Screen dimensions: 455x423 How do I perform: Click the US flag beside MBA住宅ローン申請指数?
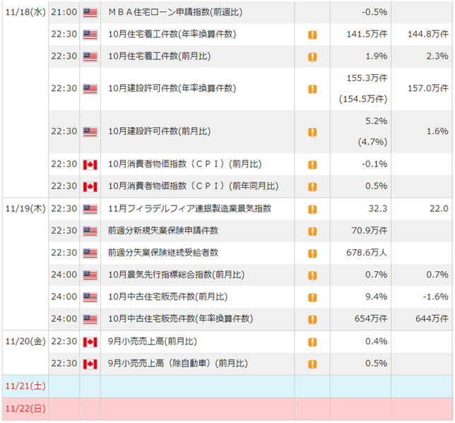(90, 13)
